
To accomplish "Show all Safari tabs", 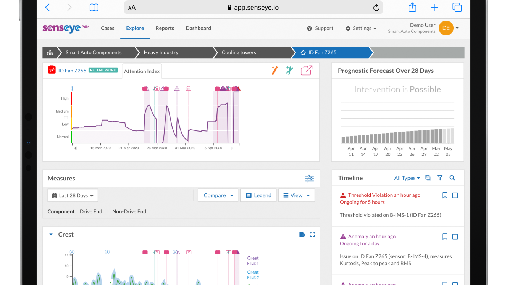I will tap(457, 7).
